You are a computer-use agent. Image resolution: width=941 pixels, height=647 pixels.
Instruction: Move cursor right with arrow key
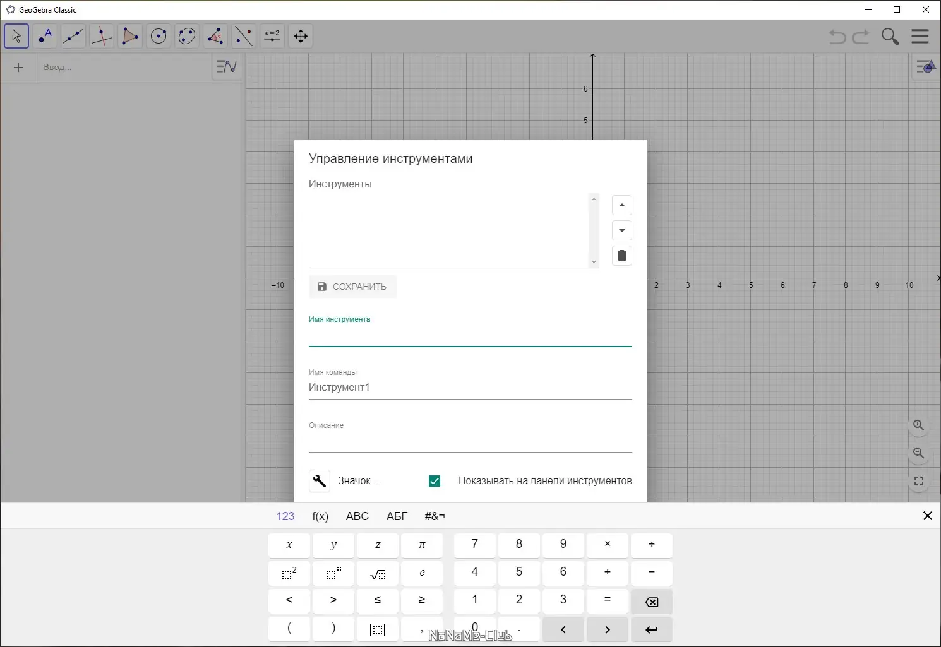coord(608,629)
